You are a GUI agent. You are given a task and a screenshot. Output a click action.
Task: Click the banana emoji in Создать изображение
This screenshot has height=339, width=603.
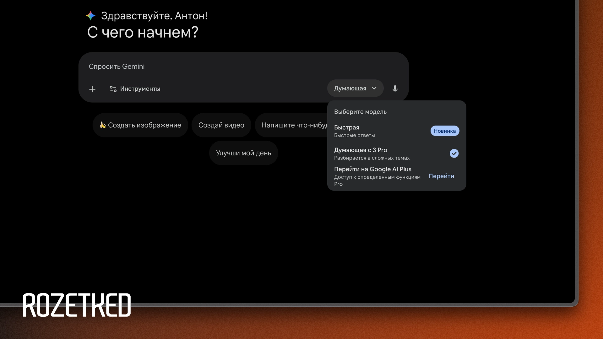tap(103, 125)
